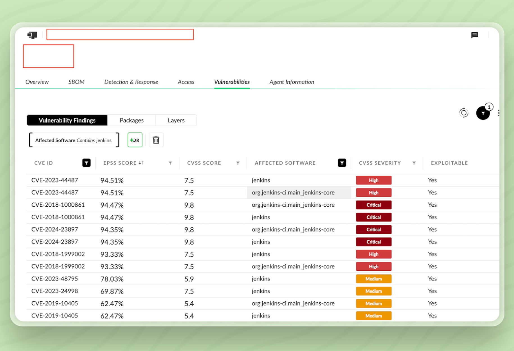
Task: Switch to the Overview tab
Action: click(x=37, y=82)
